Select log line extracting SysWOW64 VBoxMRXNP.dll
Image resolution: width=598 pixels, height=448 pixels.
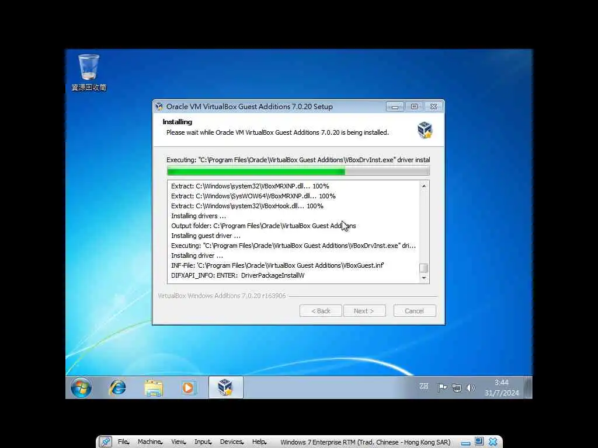[x=253, y=196]
